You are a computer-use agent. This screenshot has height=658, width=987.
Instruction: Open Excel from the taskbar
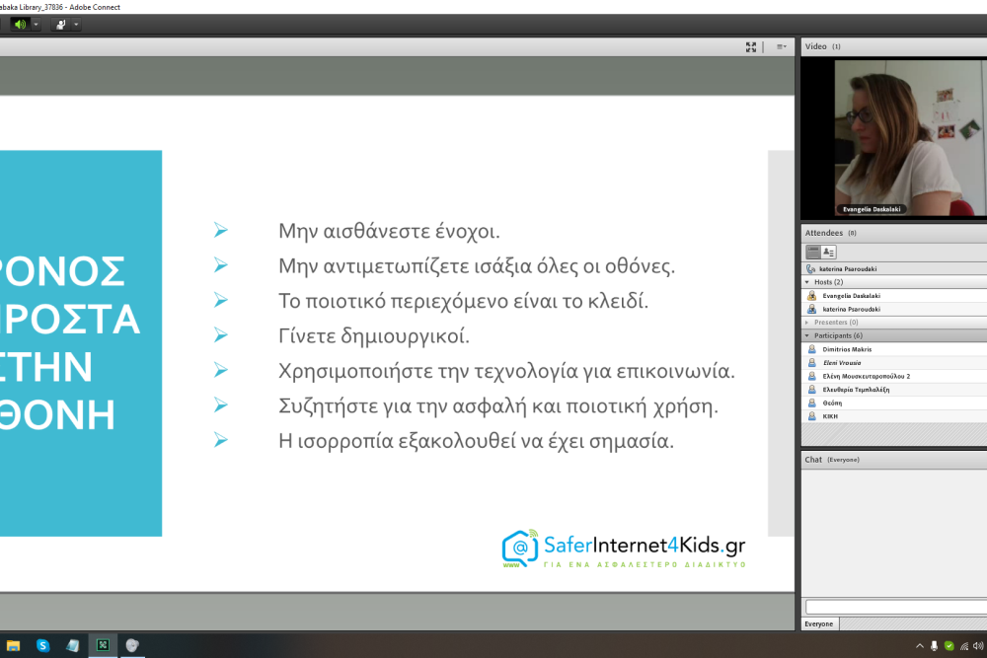pos(102,646)
